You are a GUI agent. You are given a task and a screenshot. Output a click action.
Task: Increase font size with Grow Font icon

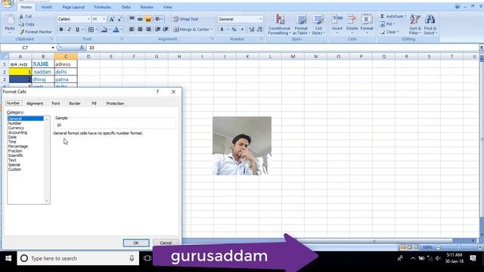coord(112,19)
